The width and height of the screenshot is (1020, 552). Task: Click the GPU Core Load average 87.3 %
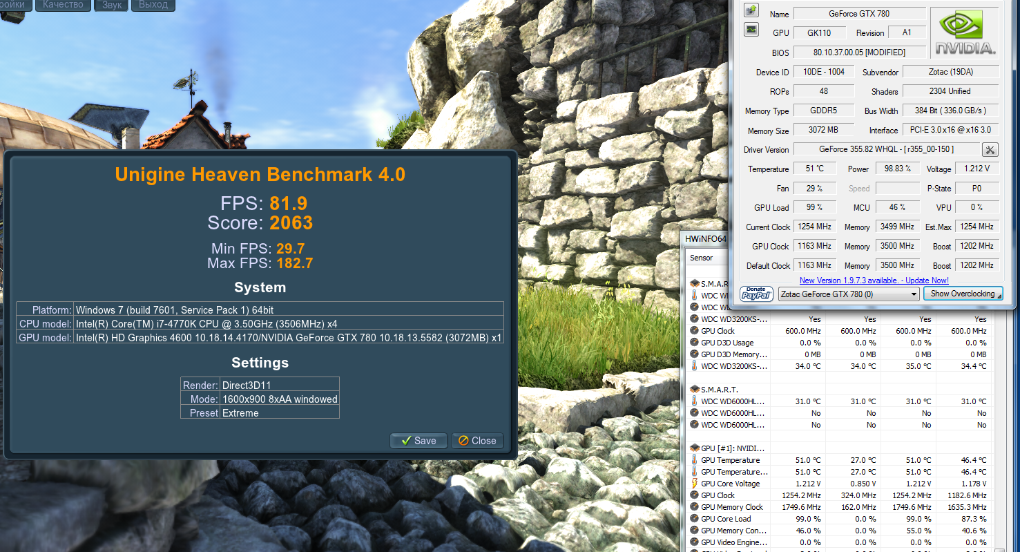974,519
